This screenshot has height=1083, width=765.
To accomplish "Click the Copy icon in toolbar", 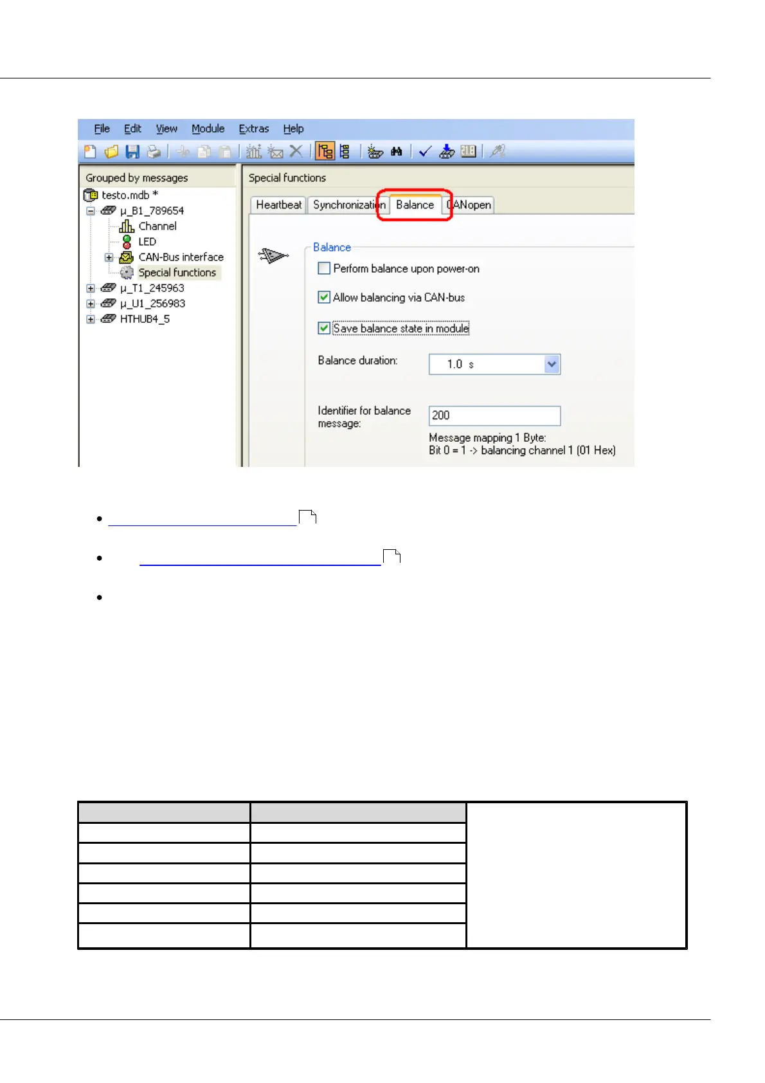I will pos(204,152).
